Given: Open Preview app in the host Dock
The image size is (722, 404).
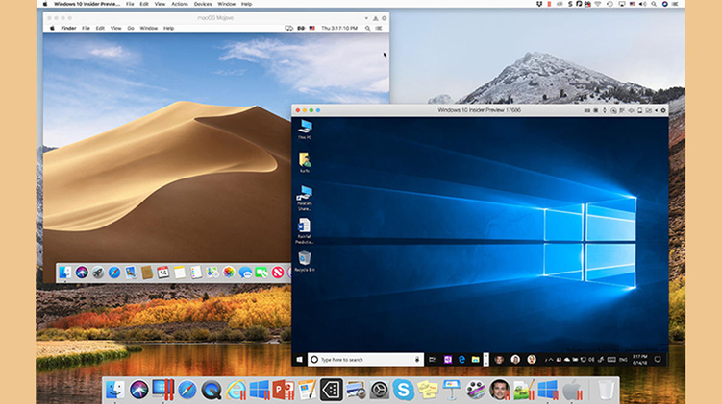Looking at the screenshot, I should click(x=356, y=391).
